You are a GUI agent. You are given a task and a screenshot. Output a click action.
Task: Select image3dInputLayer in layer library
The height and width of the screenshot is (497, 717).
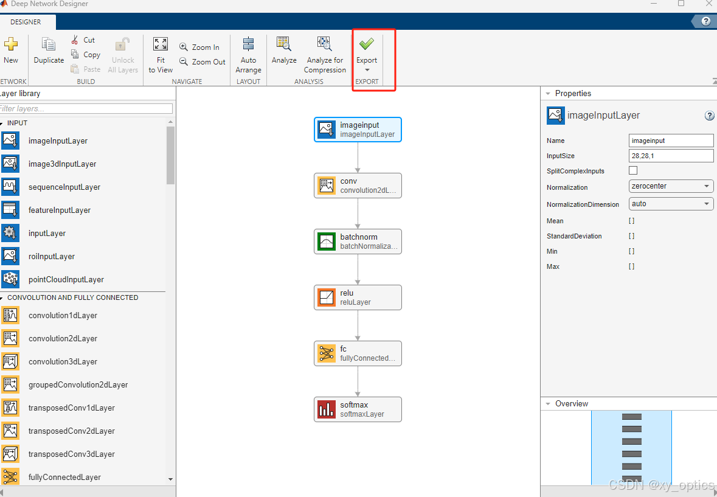click(x=62, y=164)
